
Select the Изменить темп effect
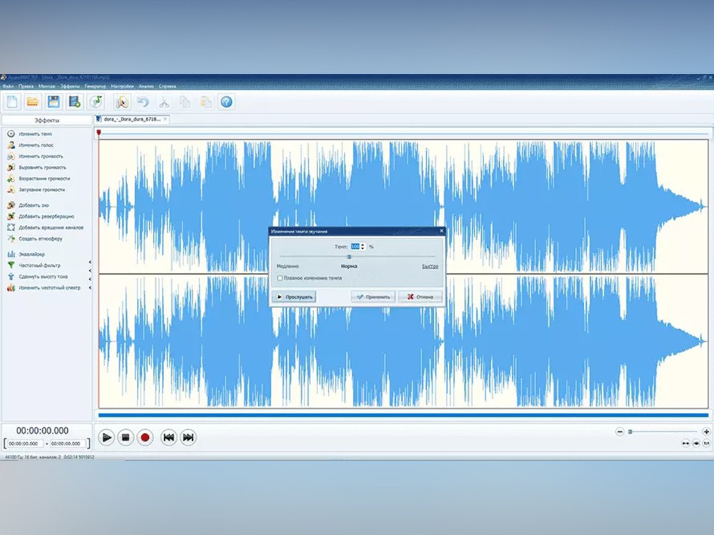(30, 134)
